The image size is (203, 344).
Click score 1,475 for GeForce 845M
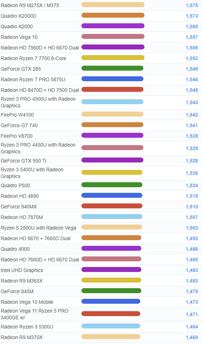click(x=192, y=292)
